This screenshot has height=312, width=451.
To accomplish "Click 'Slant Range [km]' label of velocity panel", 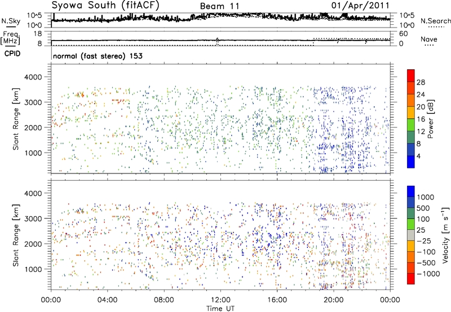I will (x=16, y=235).
